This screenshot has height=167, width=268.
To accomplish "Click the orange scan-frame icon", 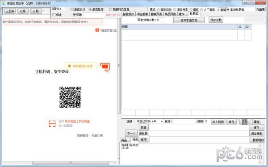I will [52, 124].
